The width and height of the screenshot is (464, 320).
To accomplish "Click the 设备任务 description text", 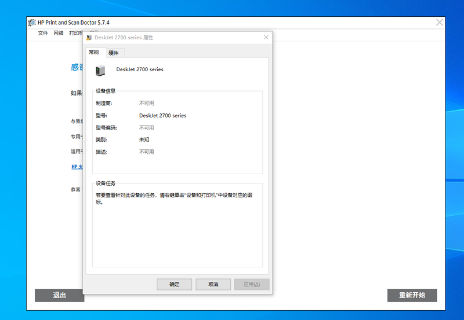I will coord(174,198).
